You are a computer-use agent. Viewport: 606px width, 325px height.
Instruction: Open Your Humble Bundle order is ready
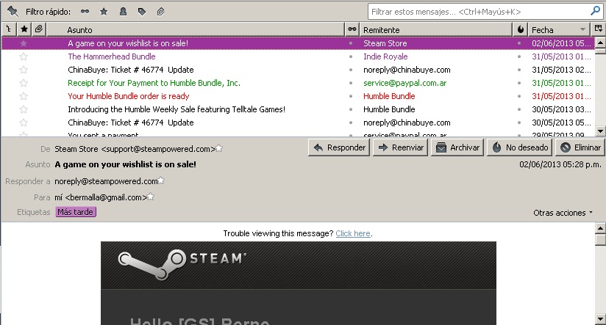[x=128, y=96]
